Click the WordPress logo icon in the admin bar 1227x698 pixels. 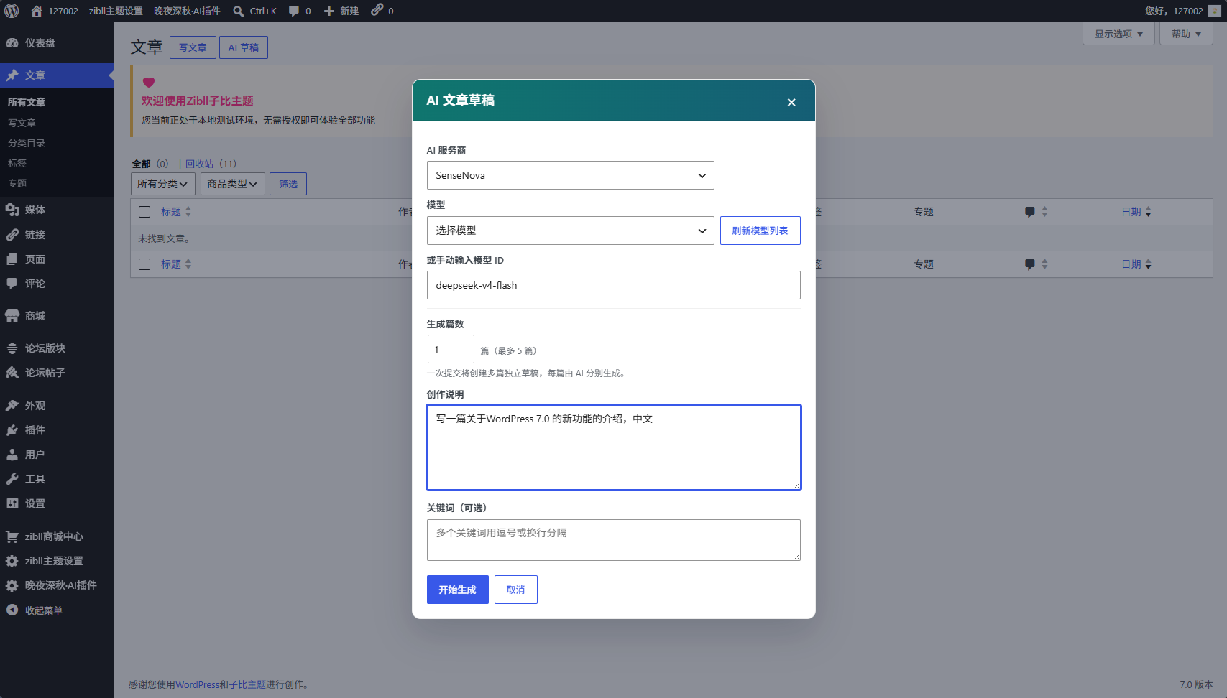(x=12, y=11)
